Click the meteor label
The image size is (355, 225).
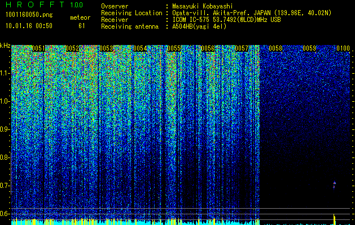click(80, 17)
